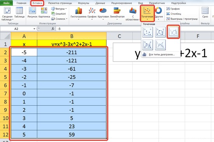The image size is (214, 142).
Task: Insert a Столбец sparkline
Action: (x=174, y=14)
